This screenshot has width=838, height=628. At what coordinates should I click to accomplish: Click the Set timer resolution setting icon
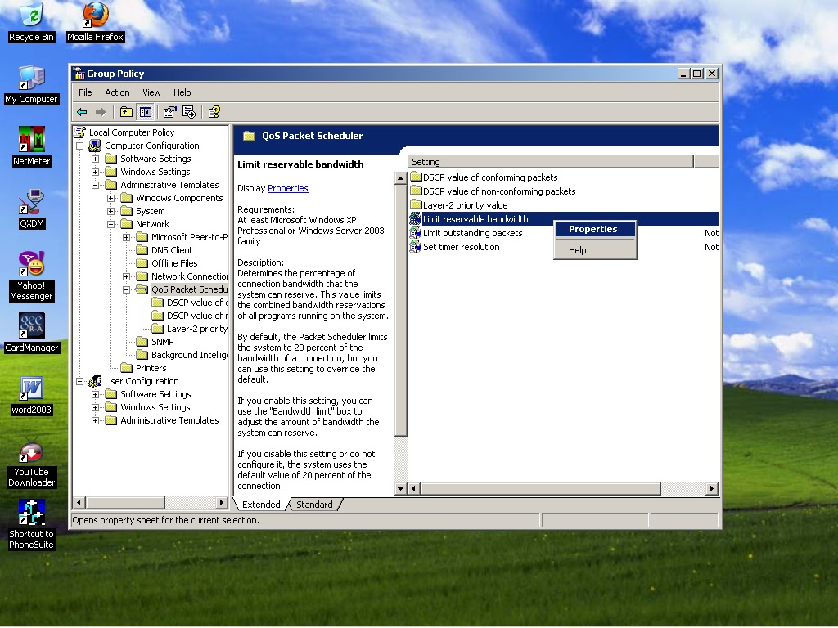click(x=415, y=246)
